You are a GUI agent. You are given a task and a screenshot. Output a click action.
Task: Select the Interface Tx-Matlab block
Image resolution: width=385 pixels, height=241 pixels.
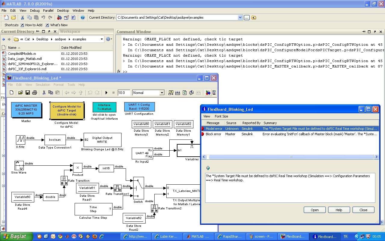pos(104,107)
